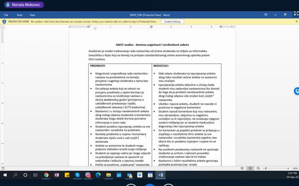
Task: Click the NEDOSTACI table header
Action: coord(161,66)
